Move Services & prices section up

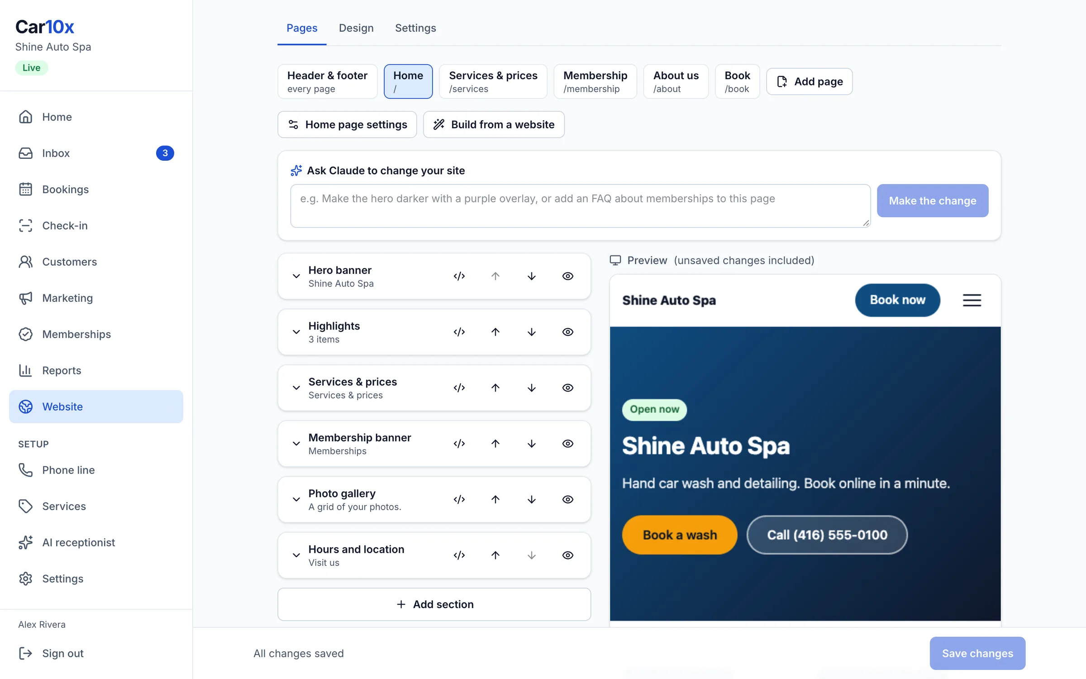(495, 388)
